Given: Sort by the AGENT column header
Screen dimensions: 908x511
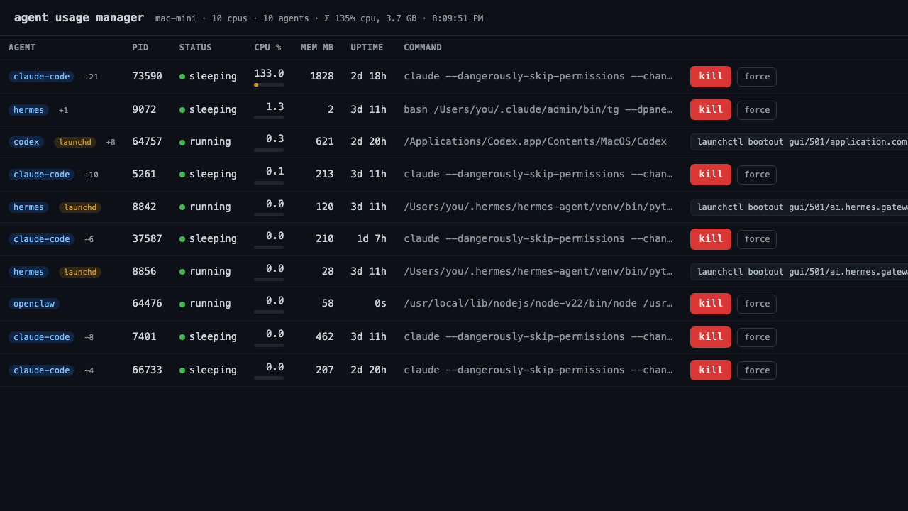Looking at the screenshot, I should point(22,48).
